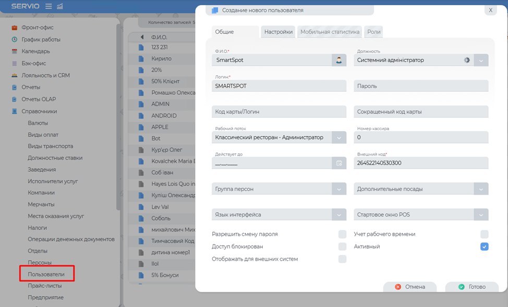Open the statistics chart icon in header
This screenshot has width=508, height=307.
click(59, 6)
